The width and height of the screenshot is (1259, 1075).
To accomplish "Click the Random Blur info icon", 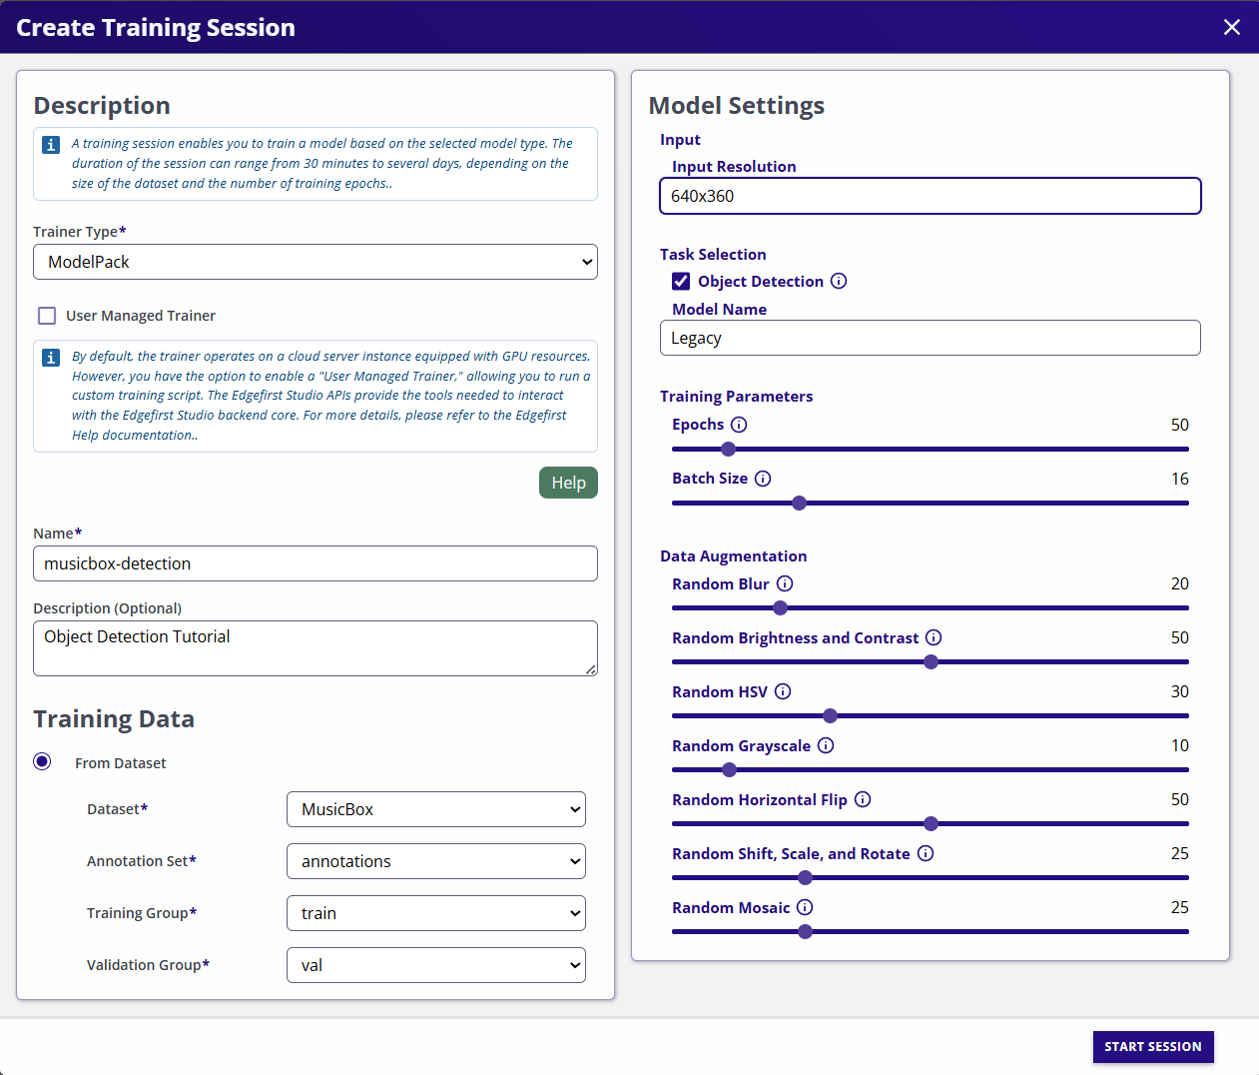I will [x=785, y=583].
